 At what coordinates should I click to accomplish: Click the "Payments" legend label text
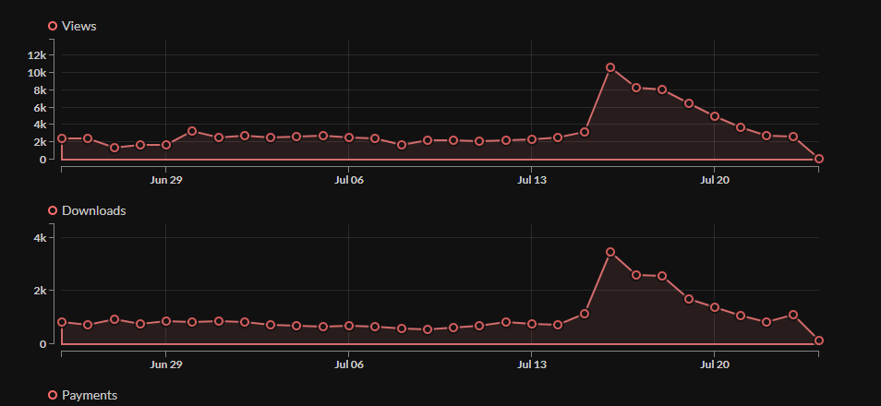pos(90,395)
